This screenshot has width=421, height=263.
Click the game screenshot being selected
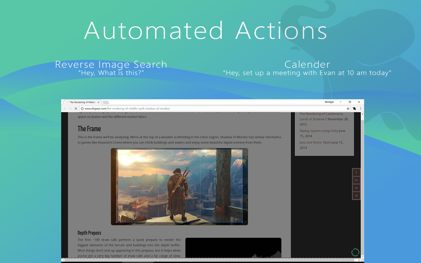click(179, 186)
